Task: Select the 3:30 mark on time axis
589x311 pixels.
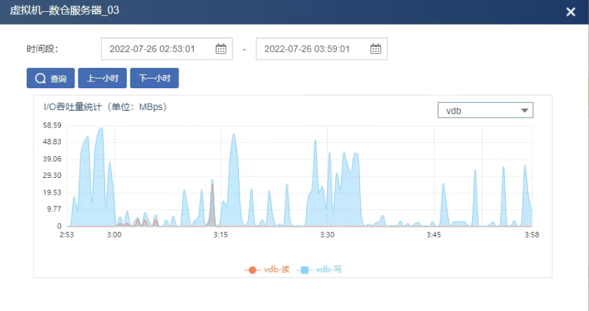Action: (x=326, y=235)
